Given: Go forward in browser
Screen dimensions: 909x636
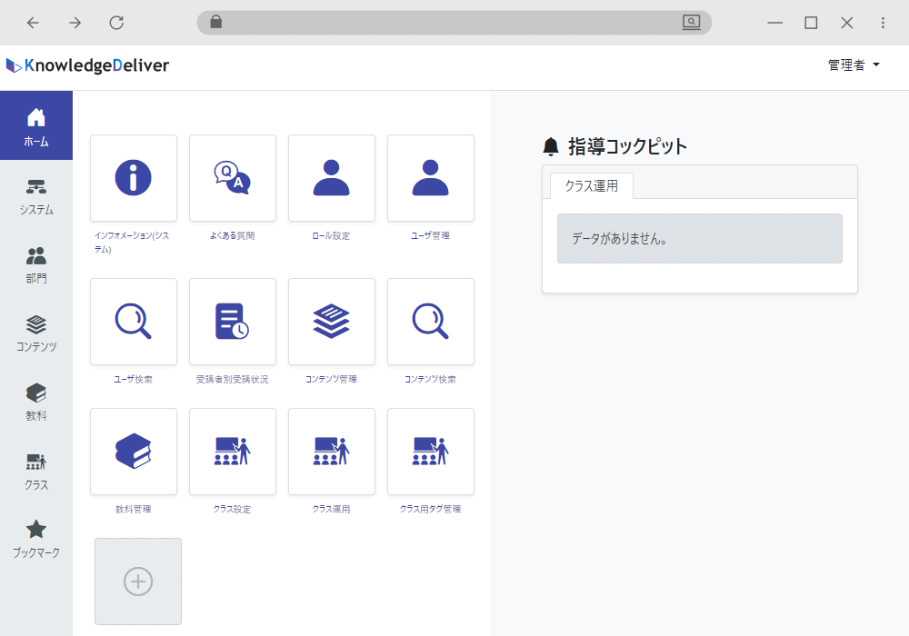Looking at the screenshot, I should [x=75, y=23].
